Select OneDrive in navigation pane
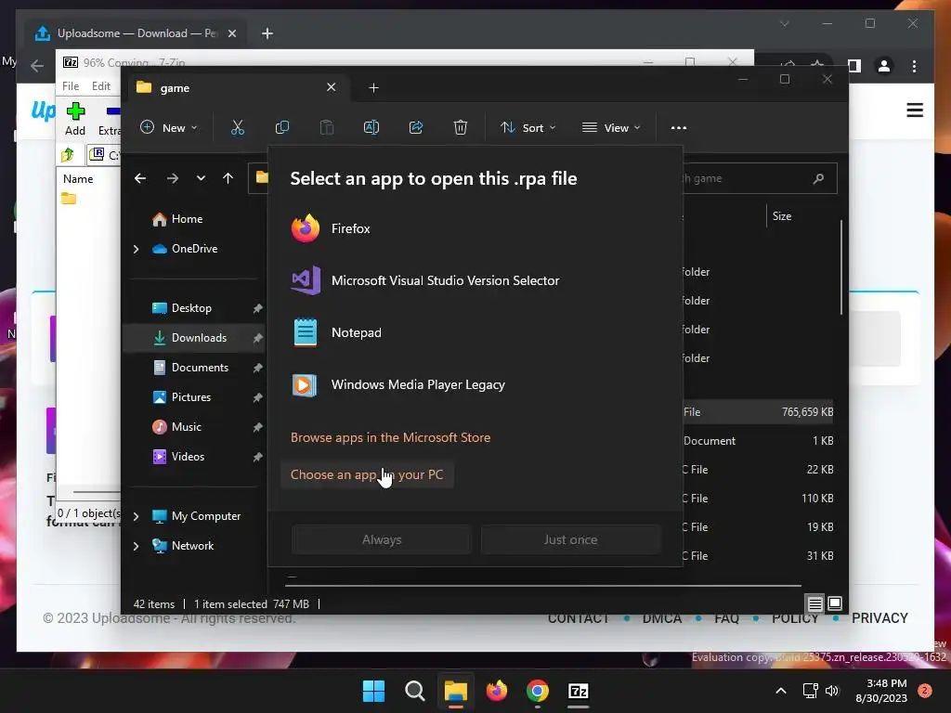The width and height of the screenshot is (951, 713). click(194, 249)
